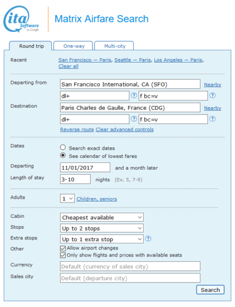Click Nearby link for departure airport

pyautogui.click(x=213, y=85)
